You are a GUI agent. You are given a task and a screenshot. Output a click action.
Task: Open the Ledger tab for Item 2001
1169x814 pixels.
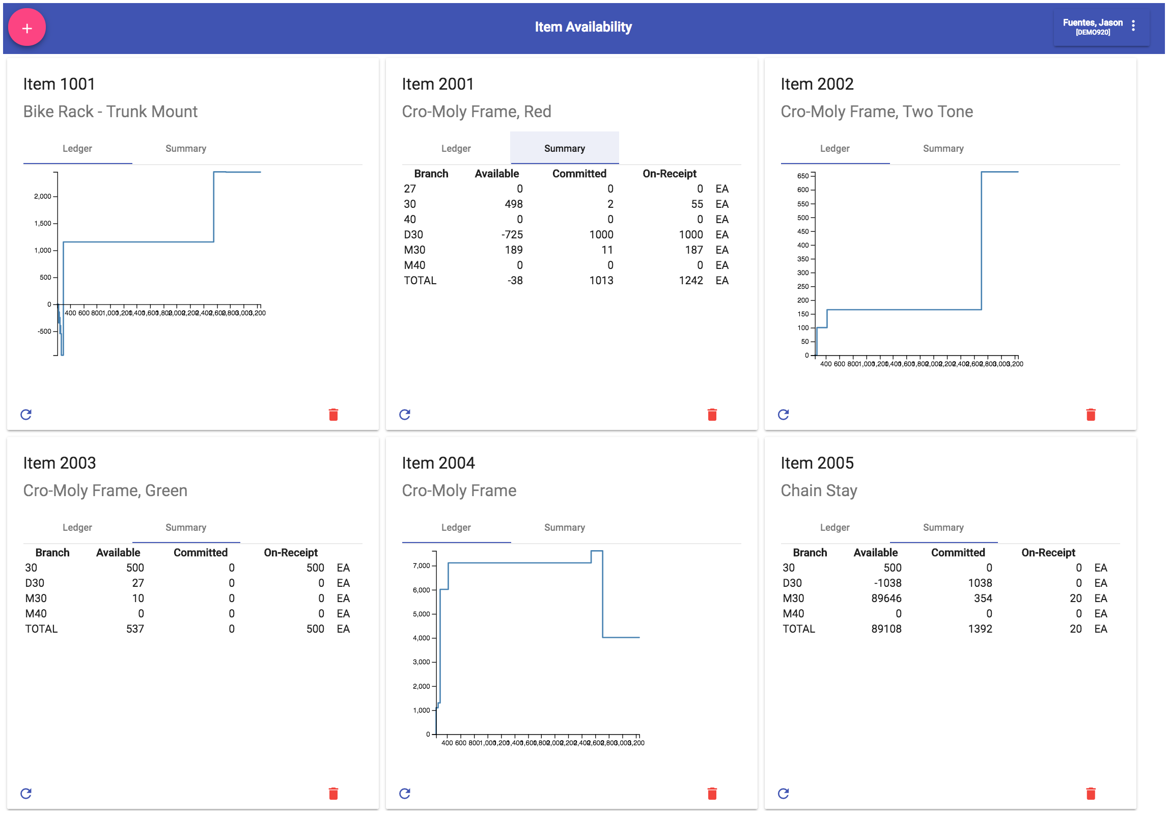(456, 148)
